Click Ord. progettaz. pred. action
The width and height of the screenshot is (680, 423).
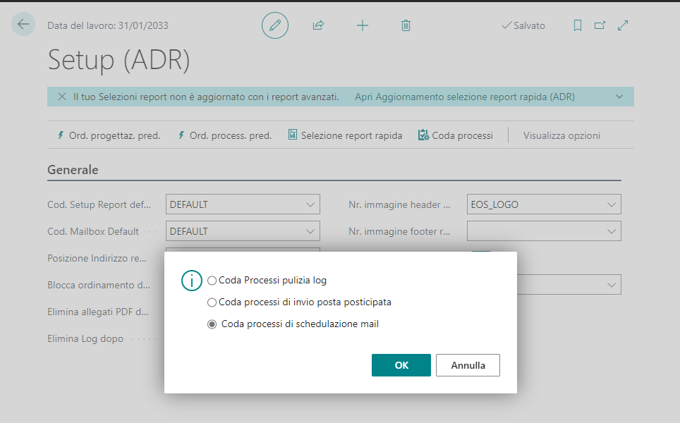pos(108,135)
